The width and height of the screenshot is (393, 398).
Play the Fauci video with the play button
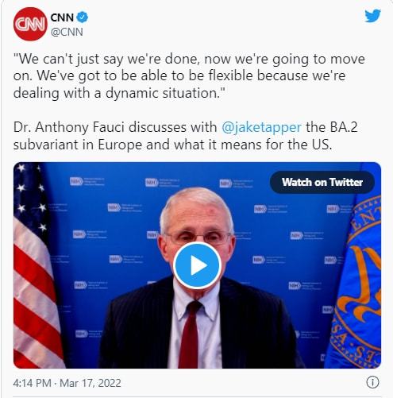(x=197, y=265)
